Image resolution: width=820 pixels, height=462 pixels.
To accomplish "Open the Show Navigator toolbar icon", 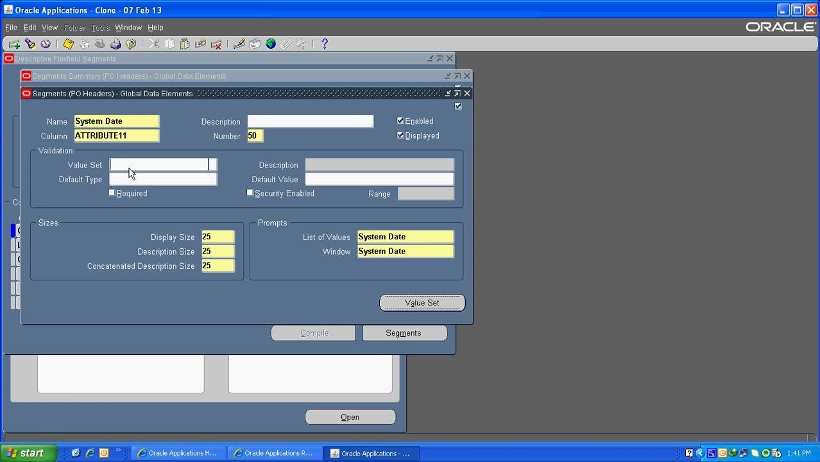I will (x=46, y=44).
